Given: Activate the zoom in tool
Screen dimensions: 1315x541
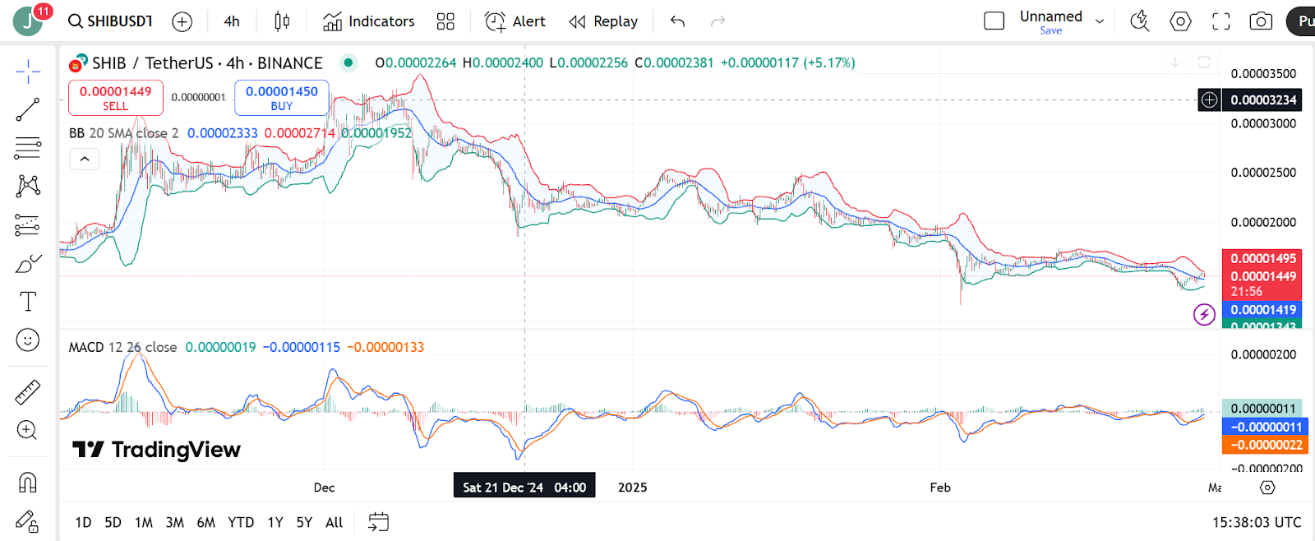Looking at the screenshot, I should (x=28, y=430).
